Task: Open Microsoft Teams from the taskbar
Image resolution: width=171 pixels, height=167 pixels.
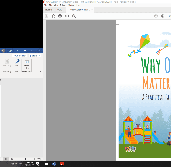Action: tap(54, 164)
